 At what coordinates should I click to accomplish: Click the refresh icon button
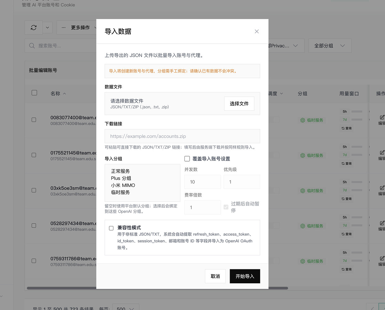point(34,28)
